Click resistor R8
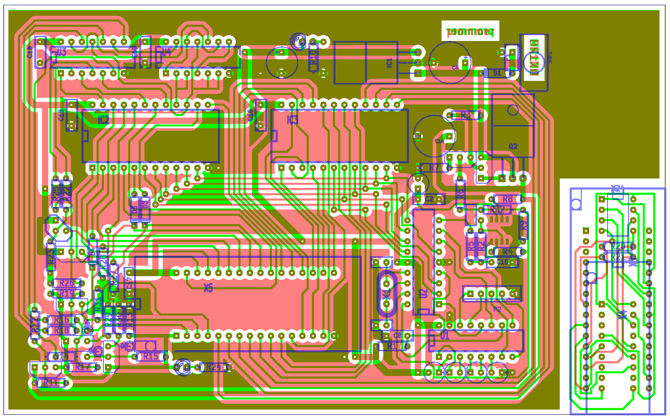This screenshot has height=419, width=670. (x=507, y=199)
